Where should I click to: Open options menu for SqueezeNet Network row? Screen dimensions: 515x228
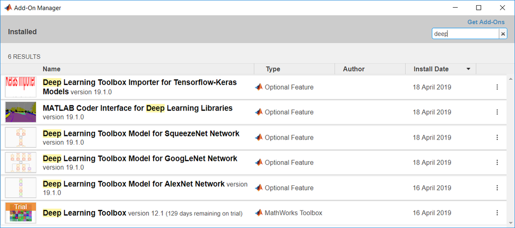[x=497, y=137]
